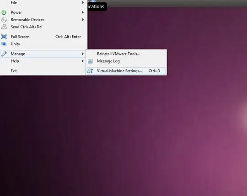Viewport: 247px width, 196px height.
Task: Choose Exit from the menu
Action: point(43,71)
